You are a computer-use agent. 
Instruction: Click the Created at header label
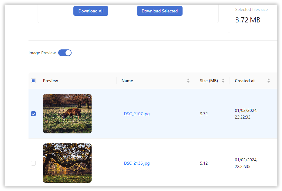coord(245,81)
